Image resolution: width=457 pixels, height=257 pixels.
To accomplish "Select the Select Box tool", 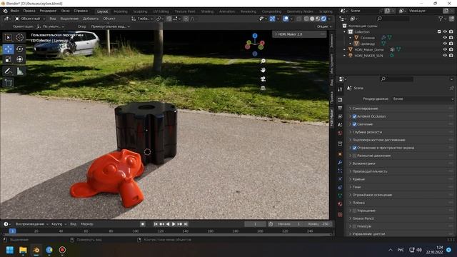I will pyautogui.click(x=8, y=37).
